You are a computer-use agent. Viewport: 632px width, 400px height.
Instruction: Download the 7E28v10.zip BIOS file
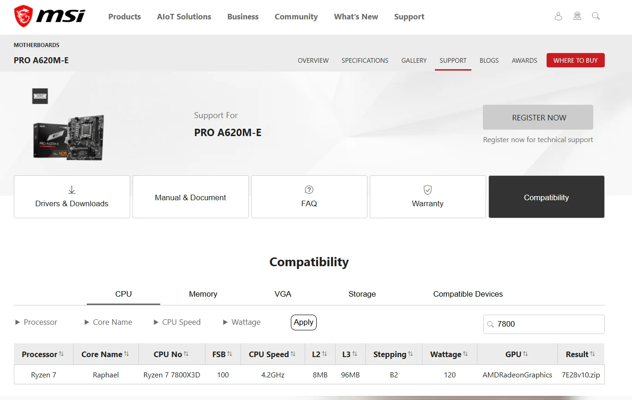pos(581,375)
